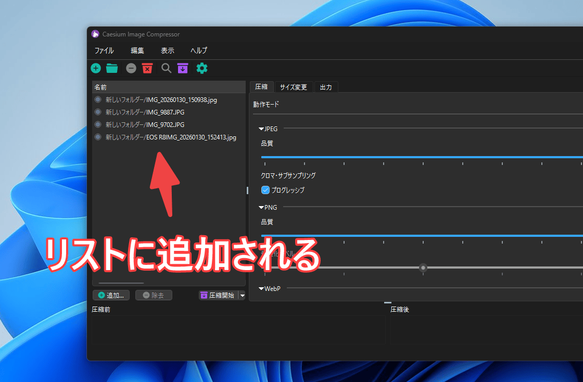Click status icon of IMG_20260130_150938.jpg row
583x382 pixels.
pyautogui.click(x=98, y=99)
